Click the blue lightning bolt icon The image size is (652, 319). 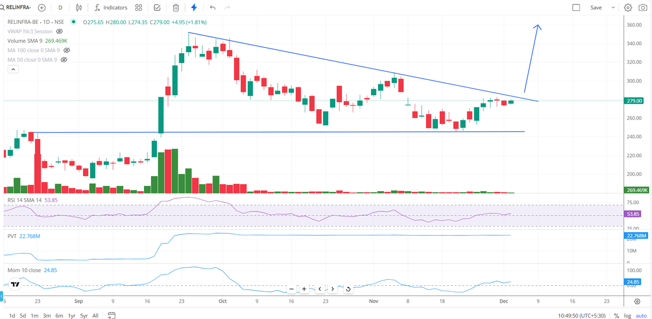pyautogui.click(x=194, y=8)
